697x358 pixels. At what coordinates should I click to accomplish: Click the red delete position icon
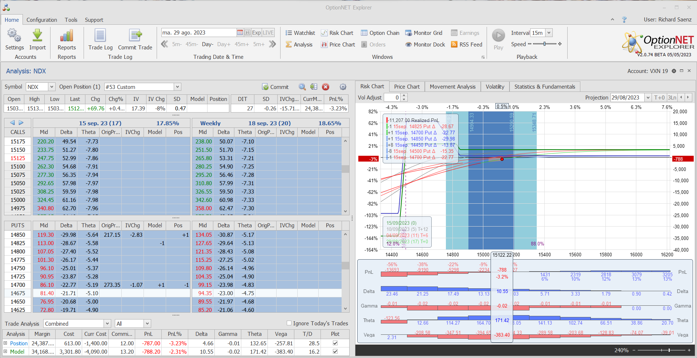click(326, 87)
